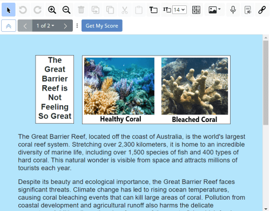Click the font size text icon

pyautogui.click(x=167, y=10)
